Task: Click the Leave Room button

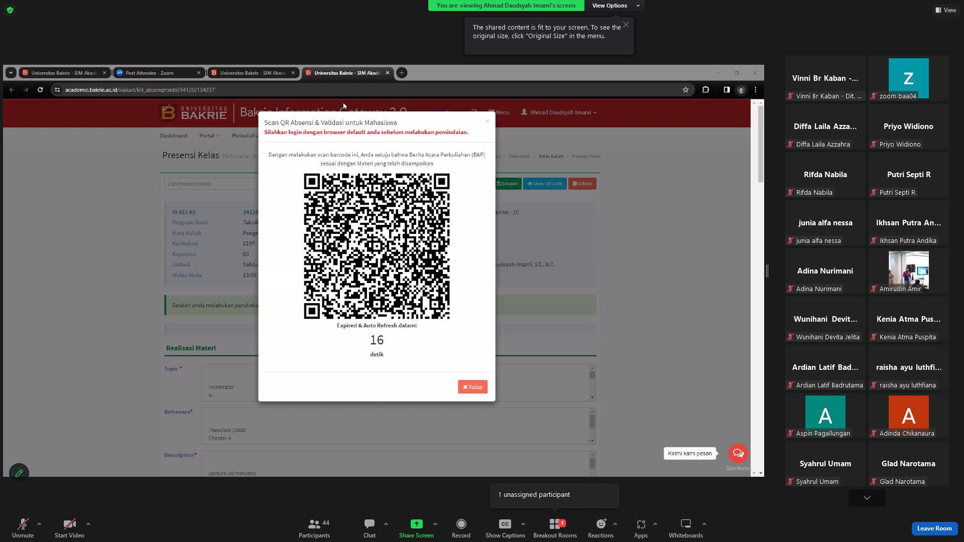Action: point(934,528)
